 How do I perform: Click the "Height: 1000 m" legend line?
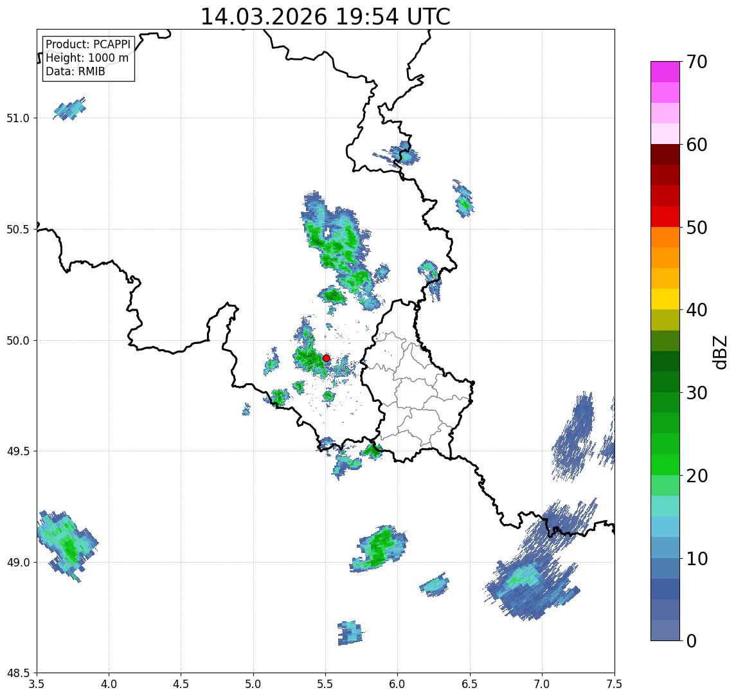point(87,58)
